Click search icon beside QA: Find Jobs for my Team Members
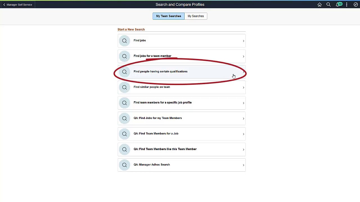The width and height of the screenshot is (360, 202). click(x=124, y=118)
